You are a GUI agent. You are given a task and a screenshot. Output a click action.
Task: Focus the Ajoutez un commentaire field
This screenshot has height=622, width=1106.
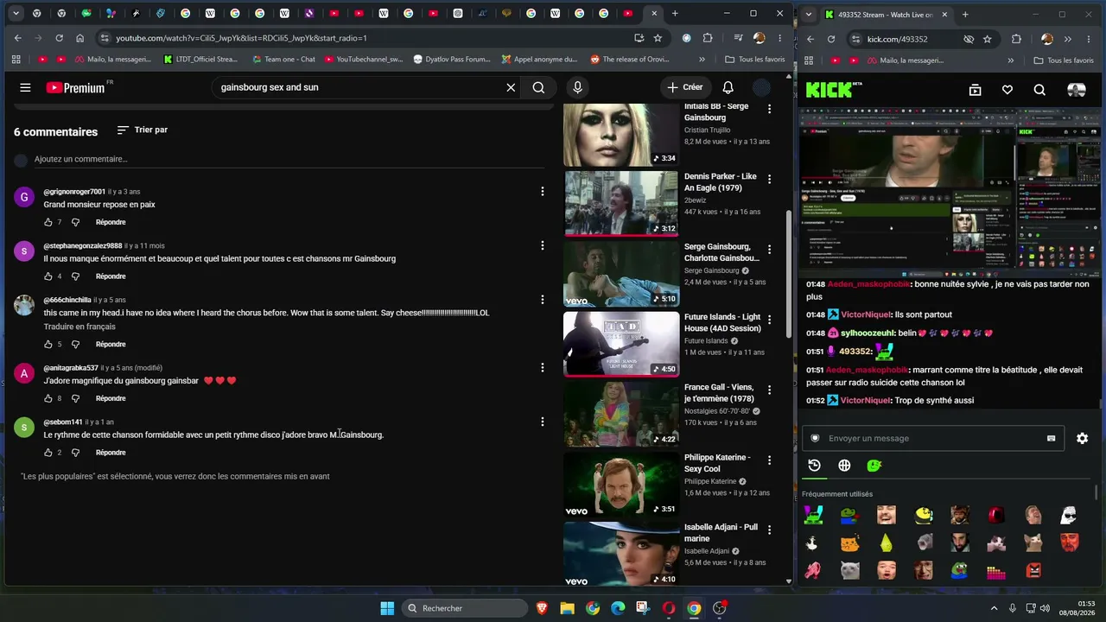pyautogui.click(x=289, y=159)
